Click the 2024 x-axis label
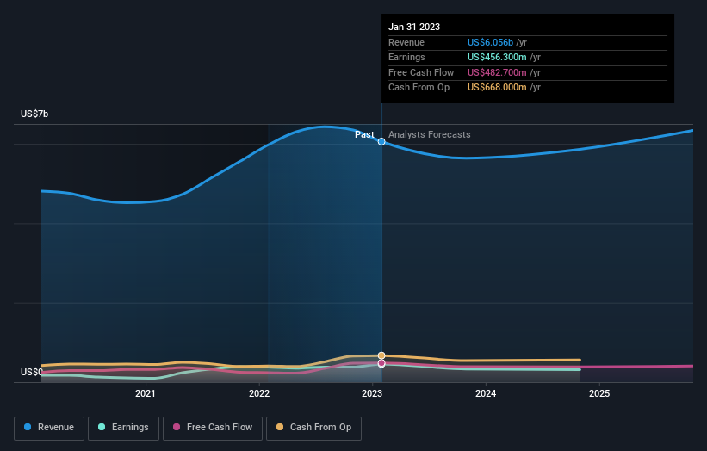This screenshot has height=451, width=707. [486, 394]
